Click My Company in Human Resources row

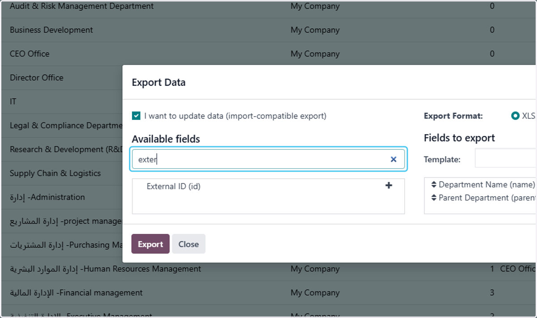pyautogui.click(x=315, y=269)
